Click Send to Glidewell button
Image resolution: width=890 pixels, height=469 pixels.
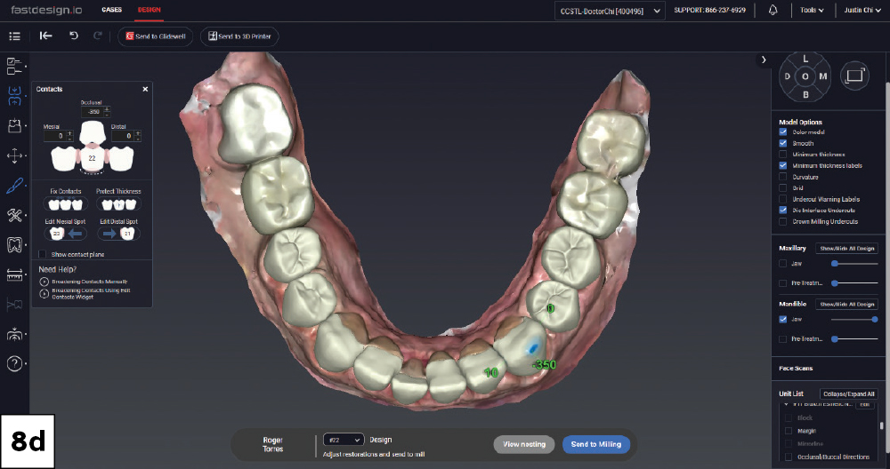156,36
